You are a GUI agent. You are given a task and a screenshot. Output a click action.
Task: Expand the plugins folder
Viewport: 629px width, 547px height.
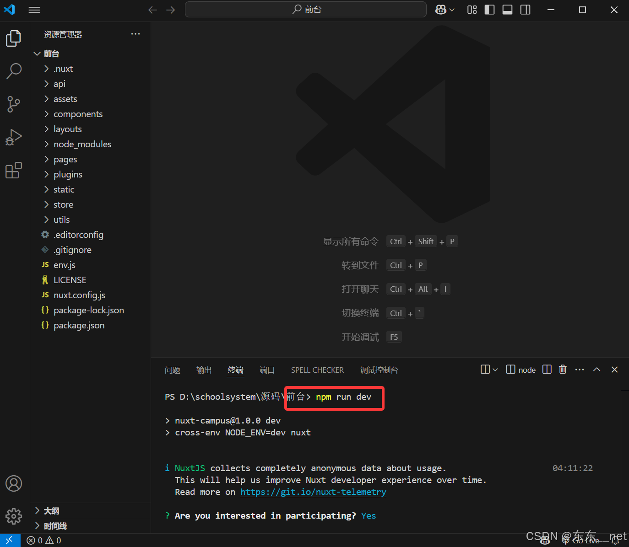(91, 174)
